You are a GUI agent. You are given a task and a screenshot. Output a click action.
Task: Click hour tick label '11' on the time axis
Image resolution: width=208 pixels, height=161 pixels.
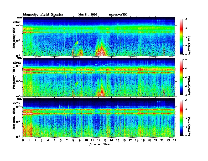[92, 140]
